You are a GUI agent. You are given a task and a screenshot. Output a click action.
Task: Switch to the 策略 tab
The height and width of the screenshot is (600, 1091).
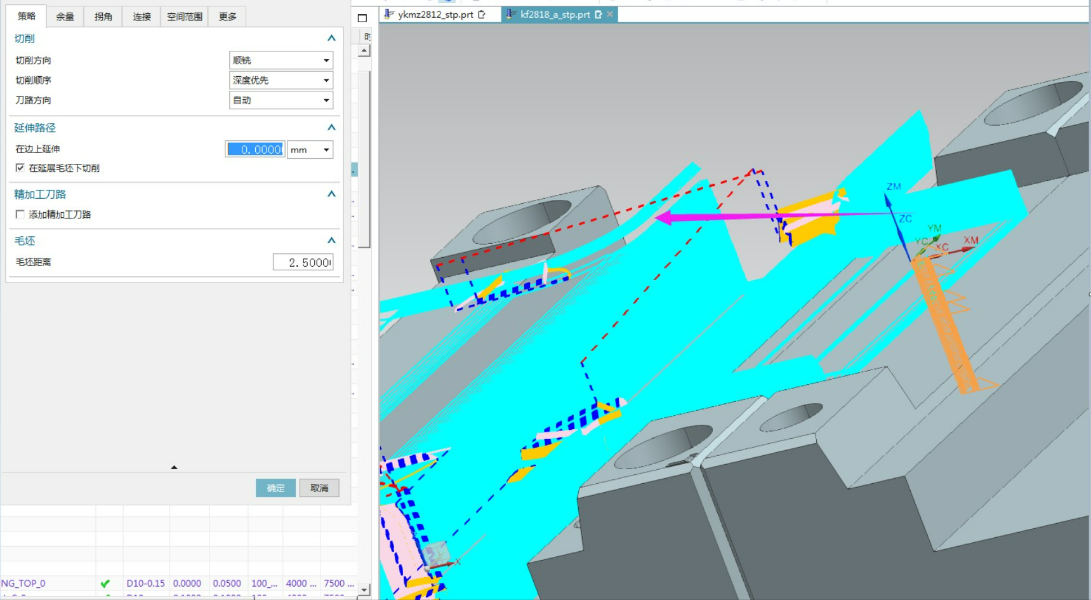[27, 16]
